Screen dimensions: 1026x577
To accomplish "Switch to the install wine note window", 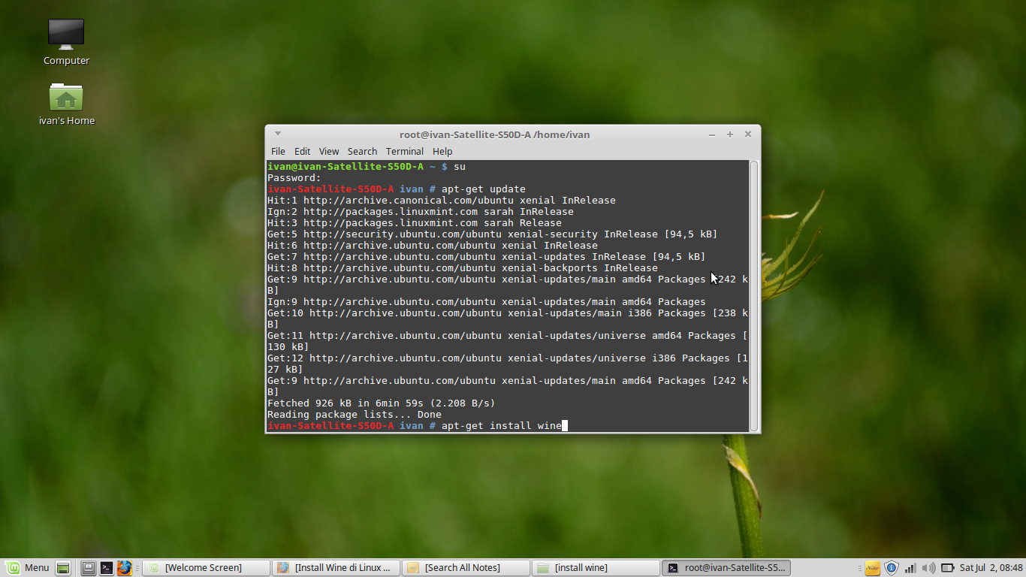I will pyautogui.click(x=596, y=567).
